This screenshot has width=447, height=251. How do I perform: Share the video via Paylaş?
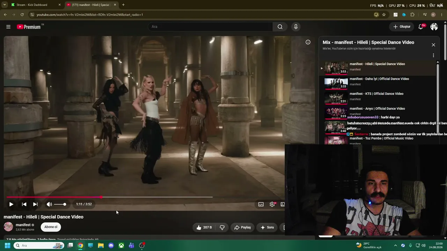[x=242, y=227]
